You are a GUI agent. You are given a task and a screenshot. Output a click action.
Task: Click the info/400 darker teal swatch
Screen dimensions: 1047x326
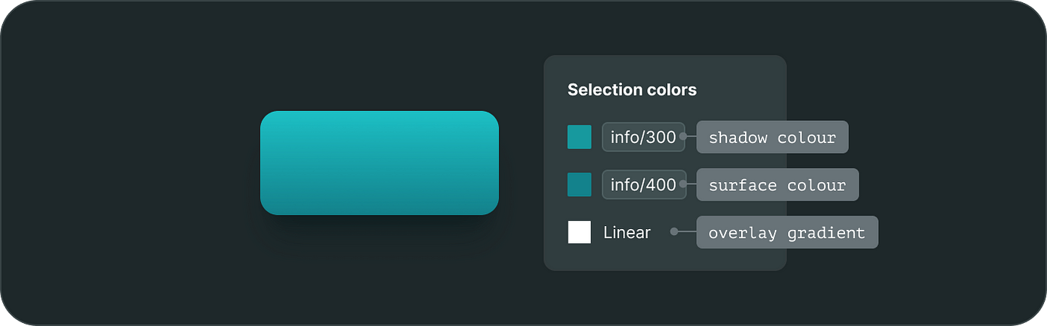click(580, 185)
